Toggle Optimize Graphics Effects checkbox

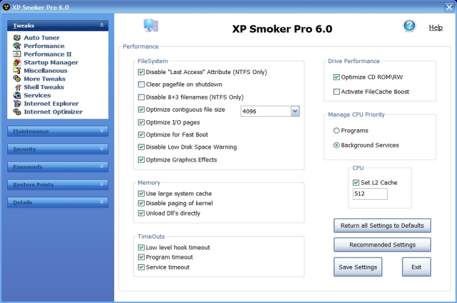pyautogui.click(x=141, y=160)
